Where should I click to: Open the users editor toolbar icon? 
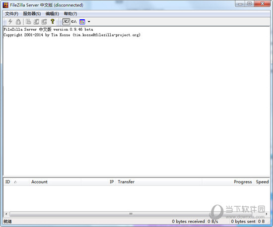[36, 22]
